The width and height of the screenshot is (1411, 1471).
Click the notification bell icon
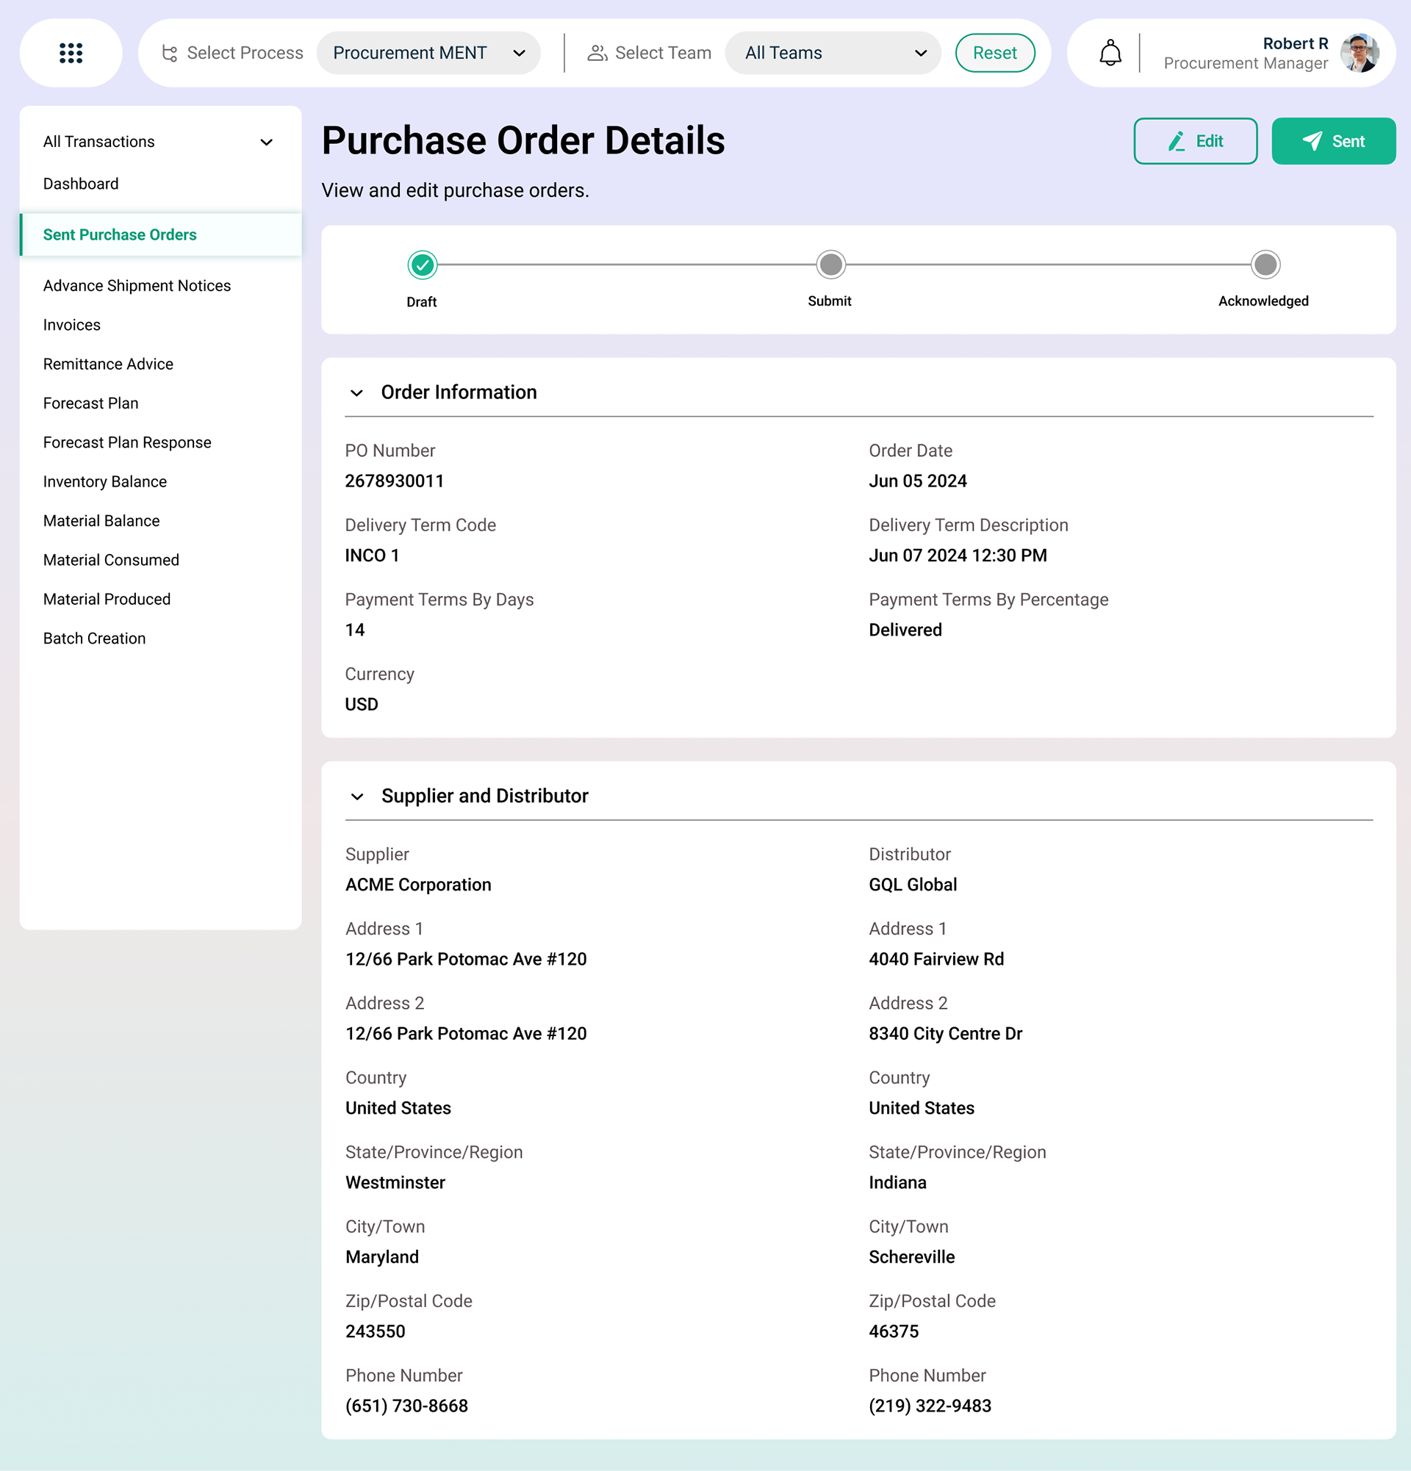point(1110,54)
